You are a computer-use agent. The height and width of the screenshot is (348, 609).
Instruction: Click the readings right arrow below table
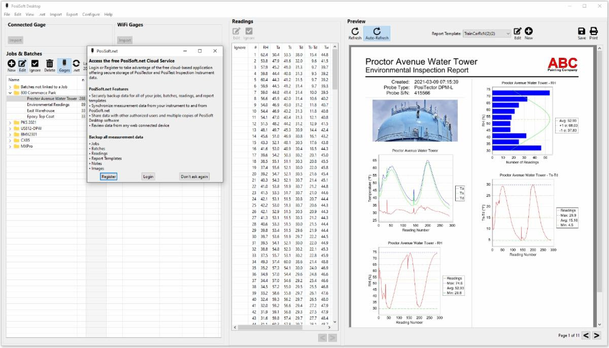332,337
